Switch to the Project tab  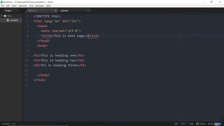(8, 11)
